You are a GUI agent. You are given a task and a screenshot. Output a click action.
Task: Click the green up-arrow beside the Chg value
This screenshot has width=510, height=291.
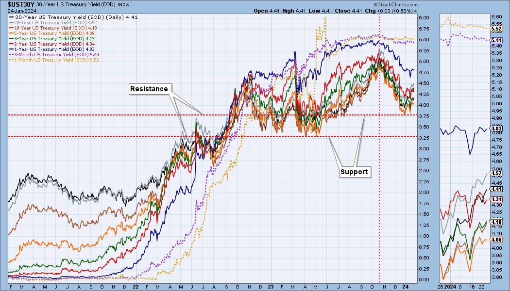coord(415,11)
